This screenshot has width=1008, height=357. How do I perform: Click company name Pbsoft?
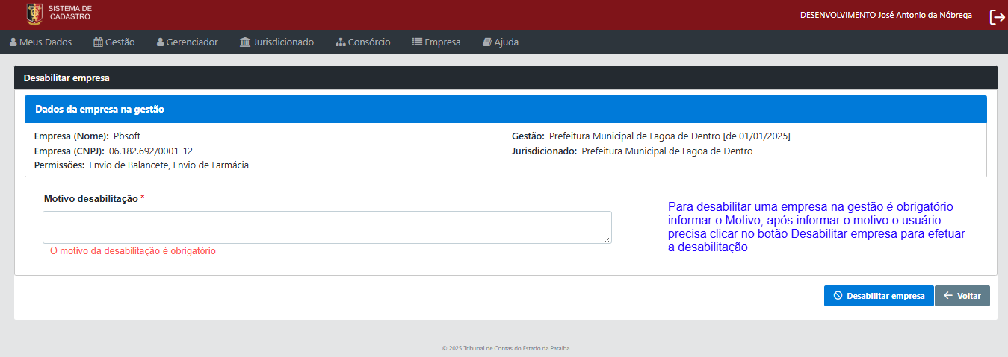pos(127,136)
